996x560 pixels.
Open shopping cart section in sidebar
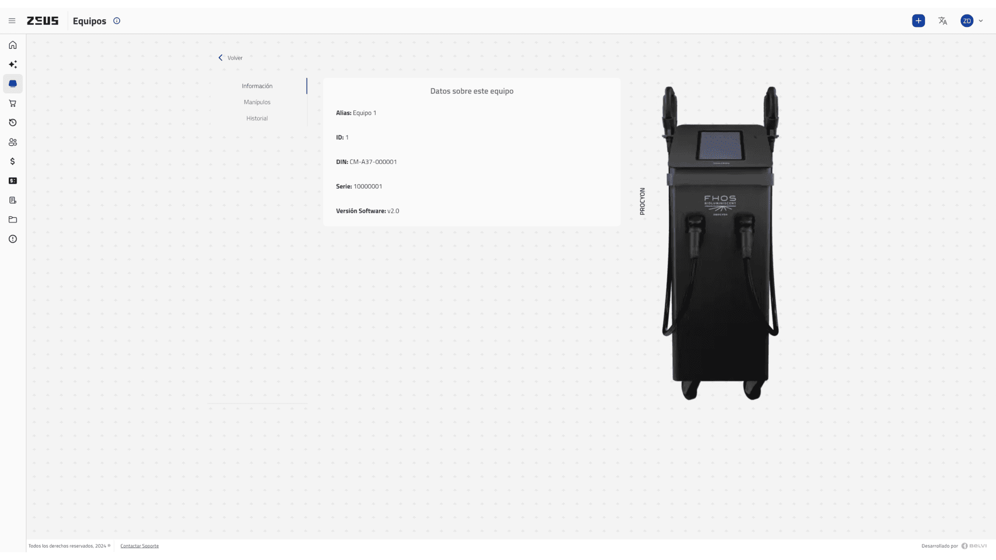point(13,103)
